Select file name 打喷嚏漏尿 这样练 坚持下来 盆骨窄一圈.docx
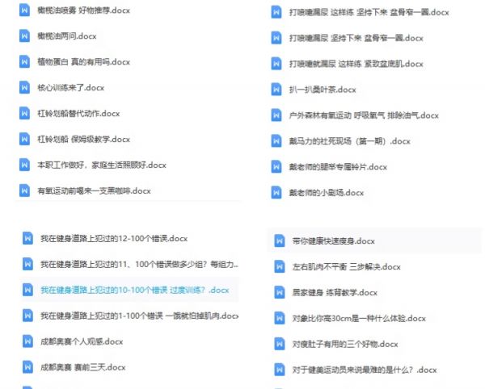 coord(369,12)
